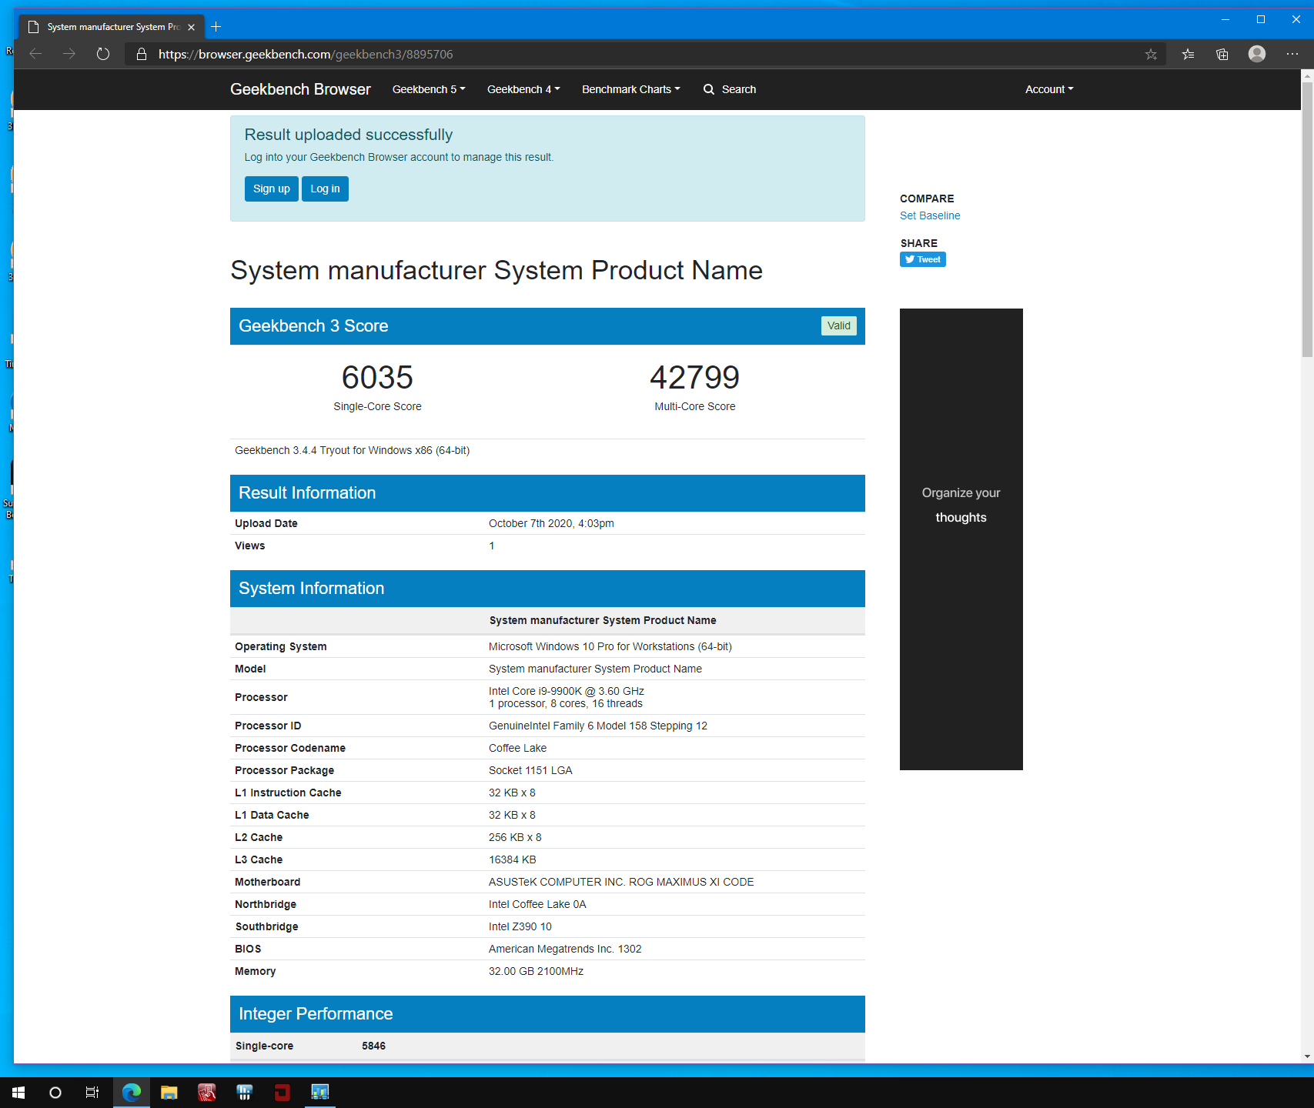Open the Collections icon in the toolbar
The height and width of the screenshot is (1108, 1314).
(1222, 54)
